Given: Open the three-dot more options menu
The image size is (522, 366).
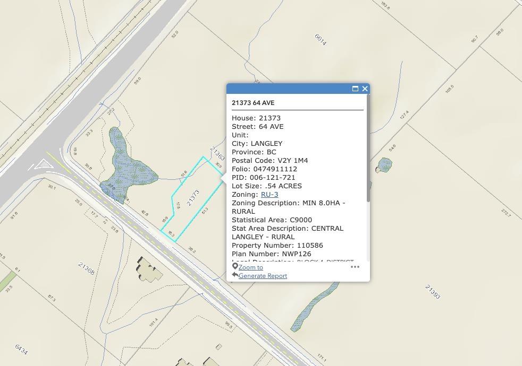Looking at the screenshot, I should click(355, 267).
